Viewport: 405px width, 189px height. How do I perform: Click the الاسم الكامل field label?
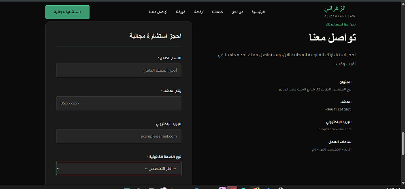click(x=169, y=58)
